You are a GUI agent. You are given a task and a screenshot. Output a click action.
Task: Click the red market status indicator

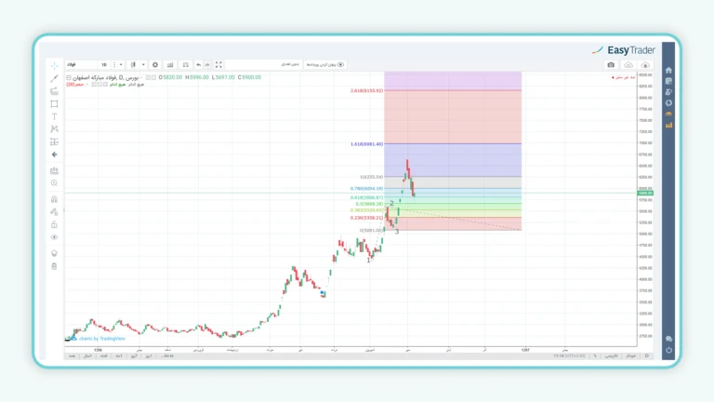tap(624, 77)
